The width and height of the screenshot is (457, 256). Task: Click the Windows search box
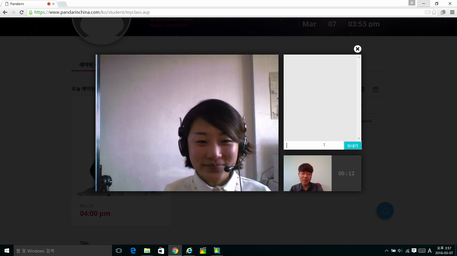pyautogui.click(x=62, y=250)
